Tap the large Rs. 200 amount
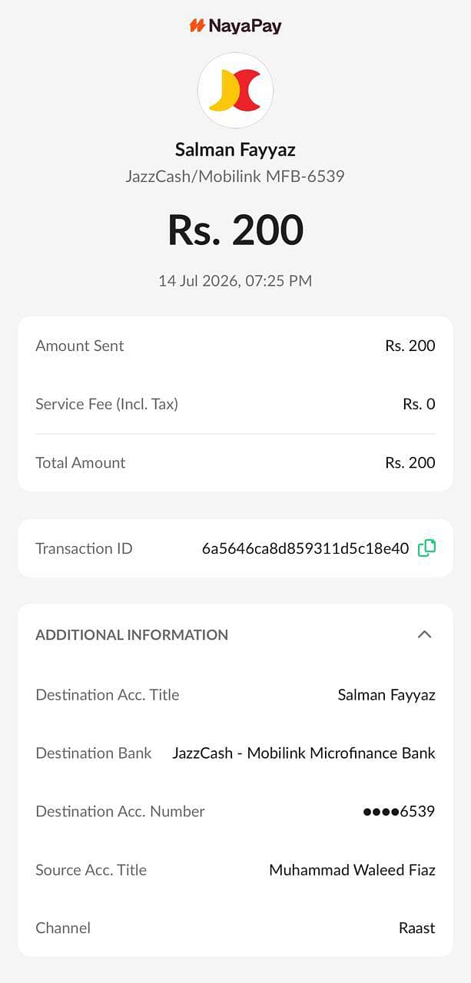This screenshot has width=471, height=983. (235, 230)
